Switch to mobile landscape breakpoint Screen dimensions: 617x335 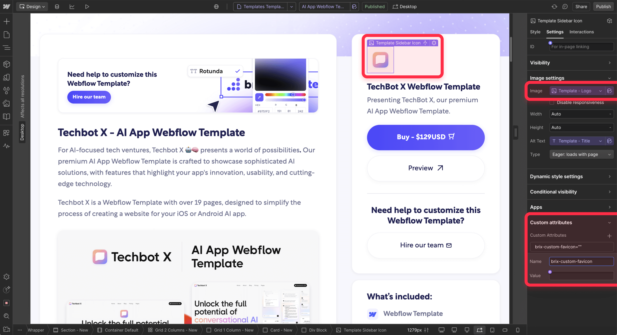click(x=505, y=330)
